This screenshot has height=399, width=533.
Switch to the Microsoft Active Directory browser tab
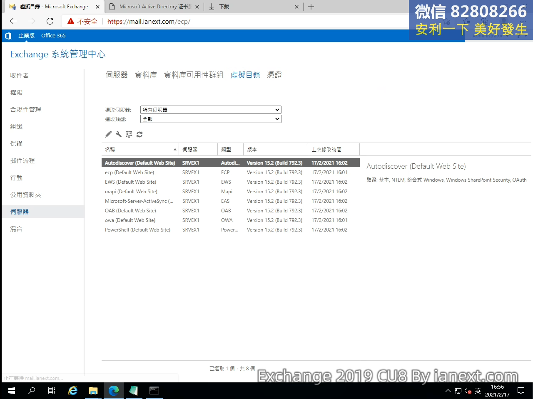154,7
